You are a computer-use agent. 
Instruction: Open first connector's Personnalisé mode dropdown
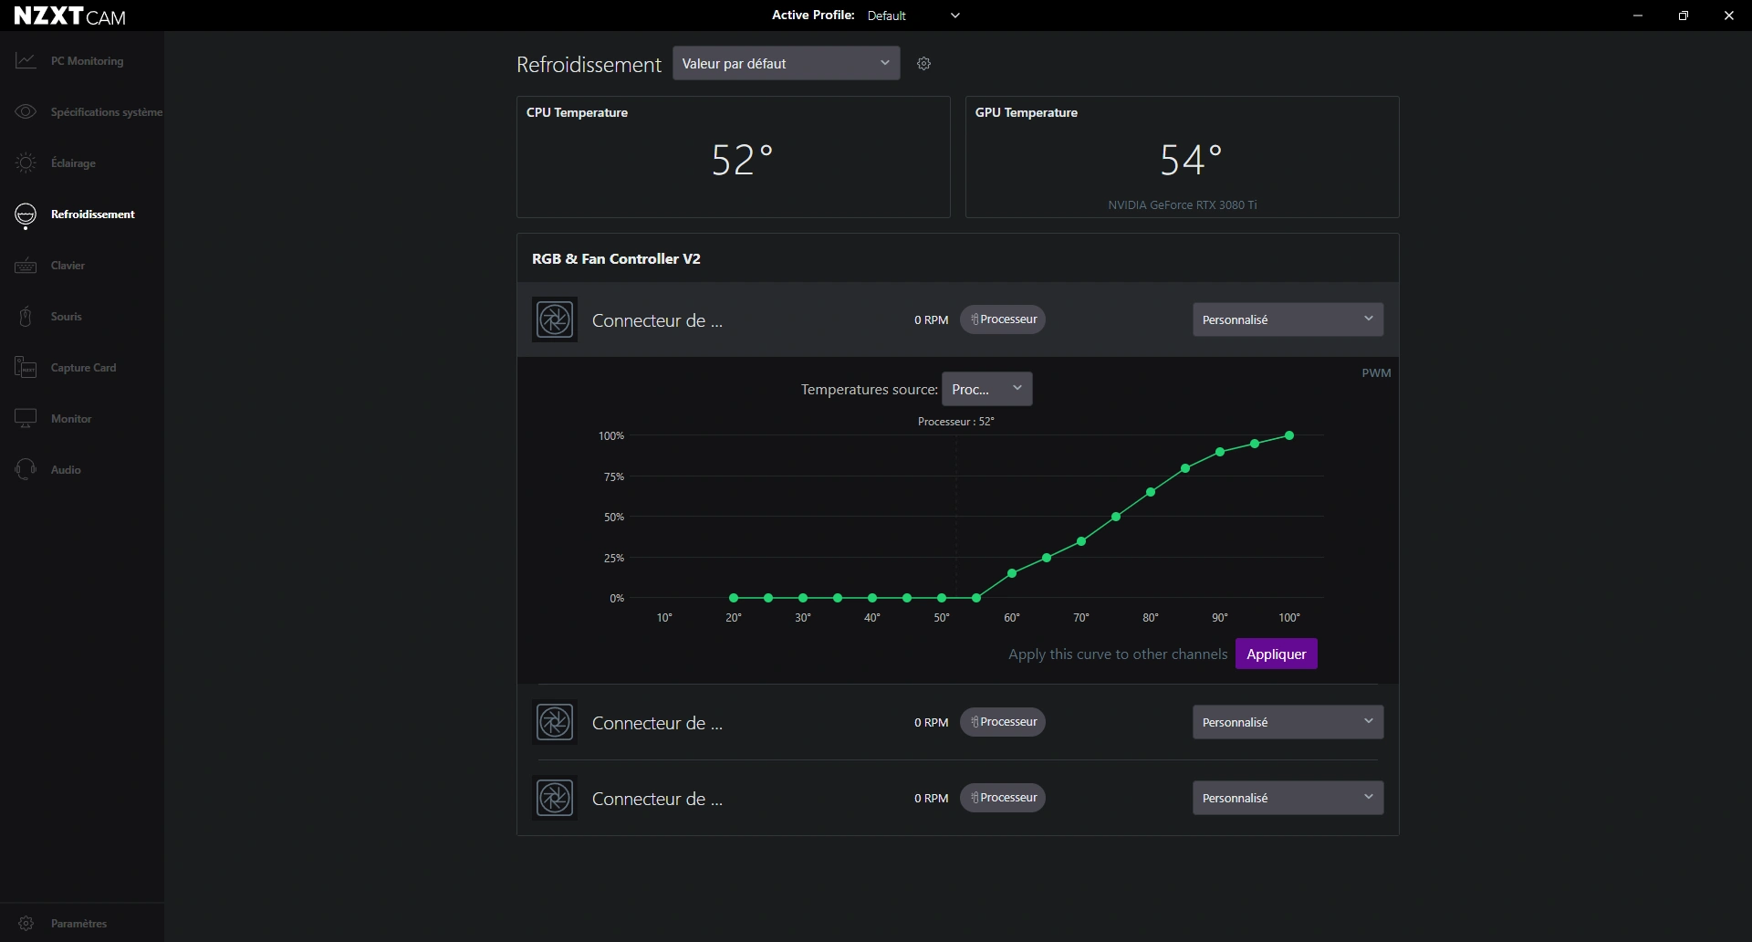tap(1288, 319)
